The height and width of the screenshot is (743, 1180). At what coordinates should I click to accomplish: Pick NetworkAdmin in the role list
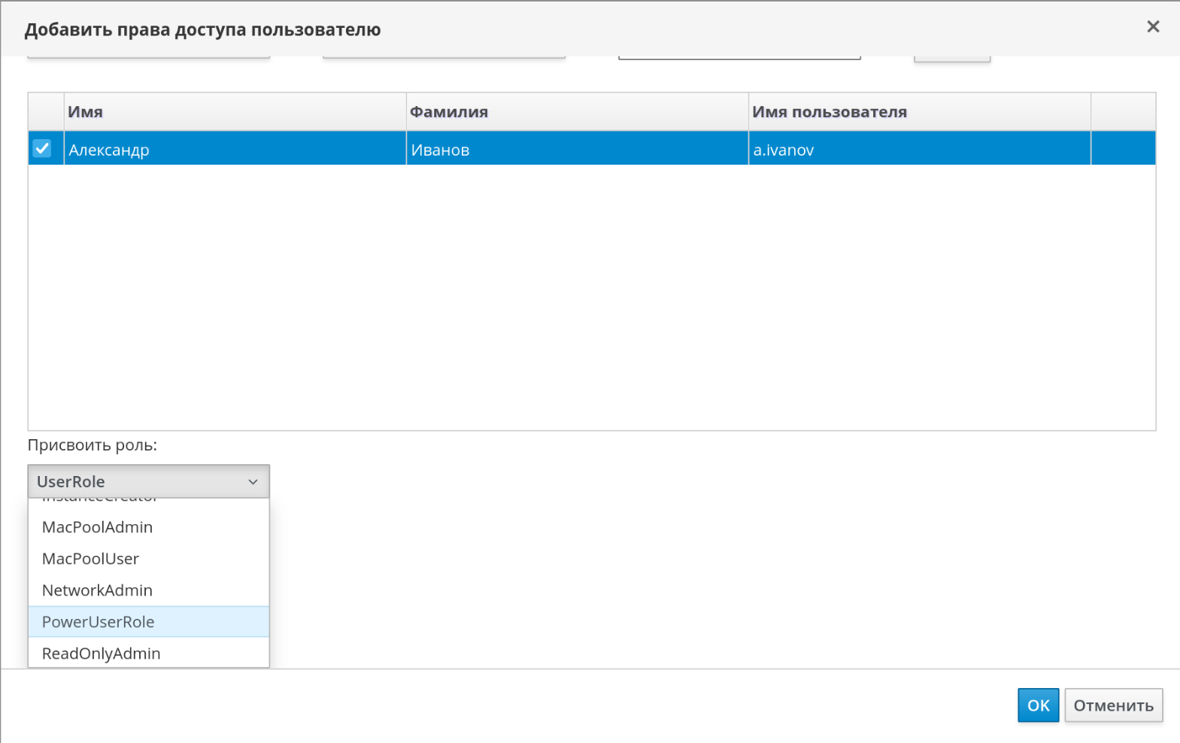pyautogui.click(x=97, y=590)
